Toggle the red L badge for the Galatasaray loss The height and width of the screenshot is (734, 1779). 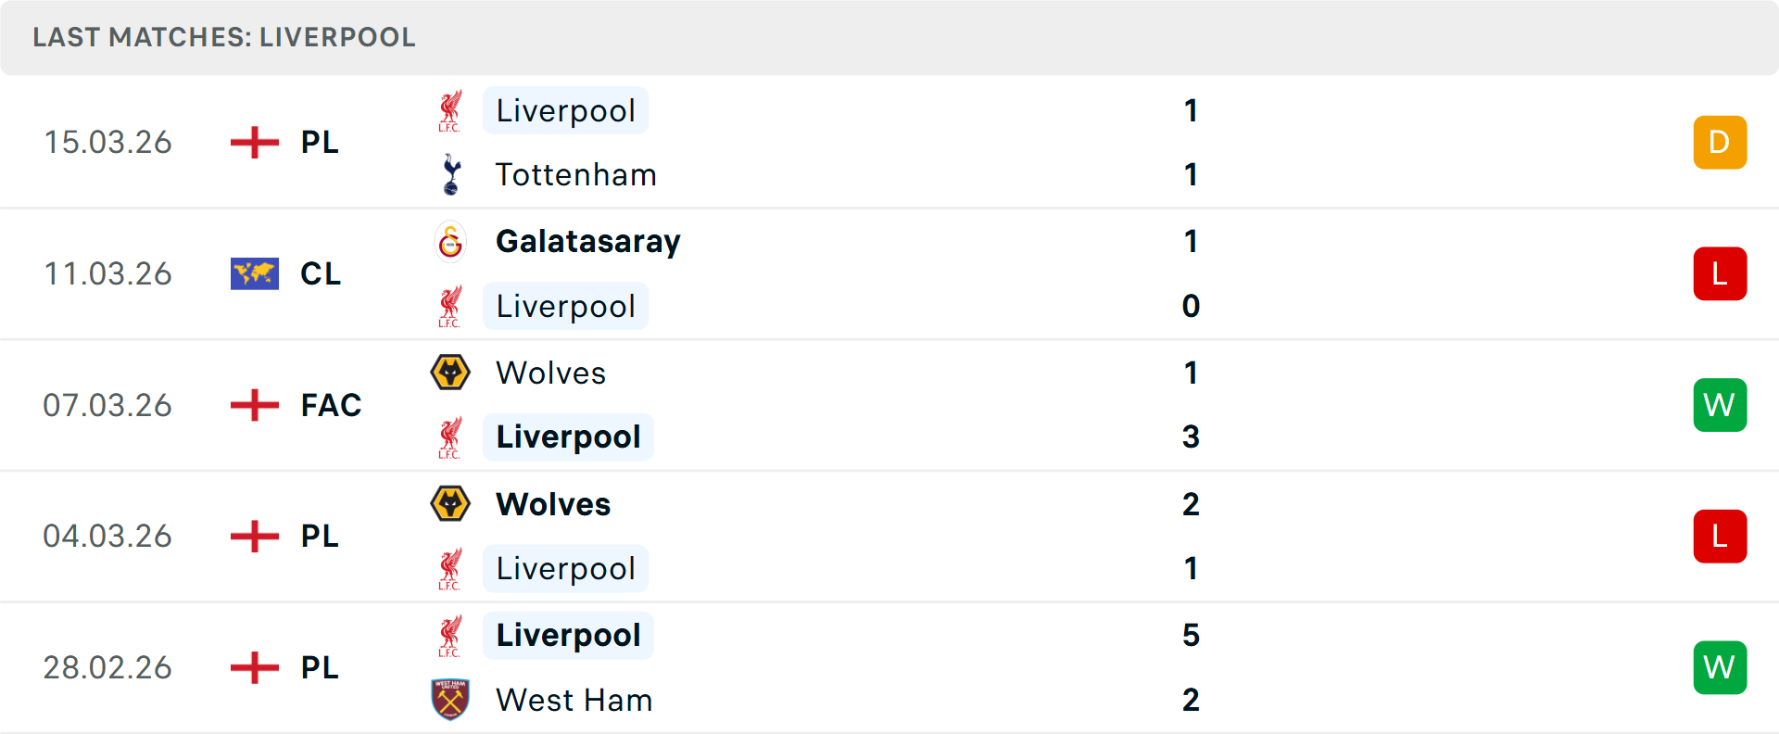1720,273
